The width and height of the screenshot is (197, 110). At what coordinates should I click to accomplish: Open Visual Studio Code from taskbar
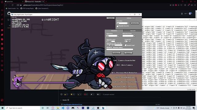pyautogui.click(x=63, y=108)
